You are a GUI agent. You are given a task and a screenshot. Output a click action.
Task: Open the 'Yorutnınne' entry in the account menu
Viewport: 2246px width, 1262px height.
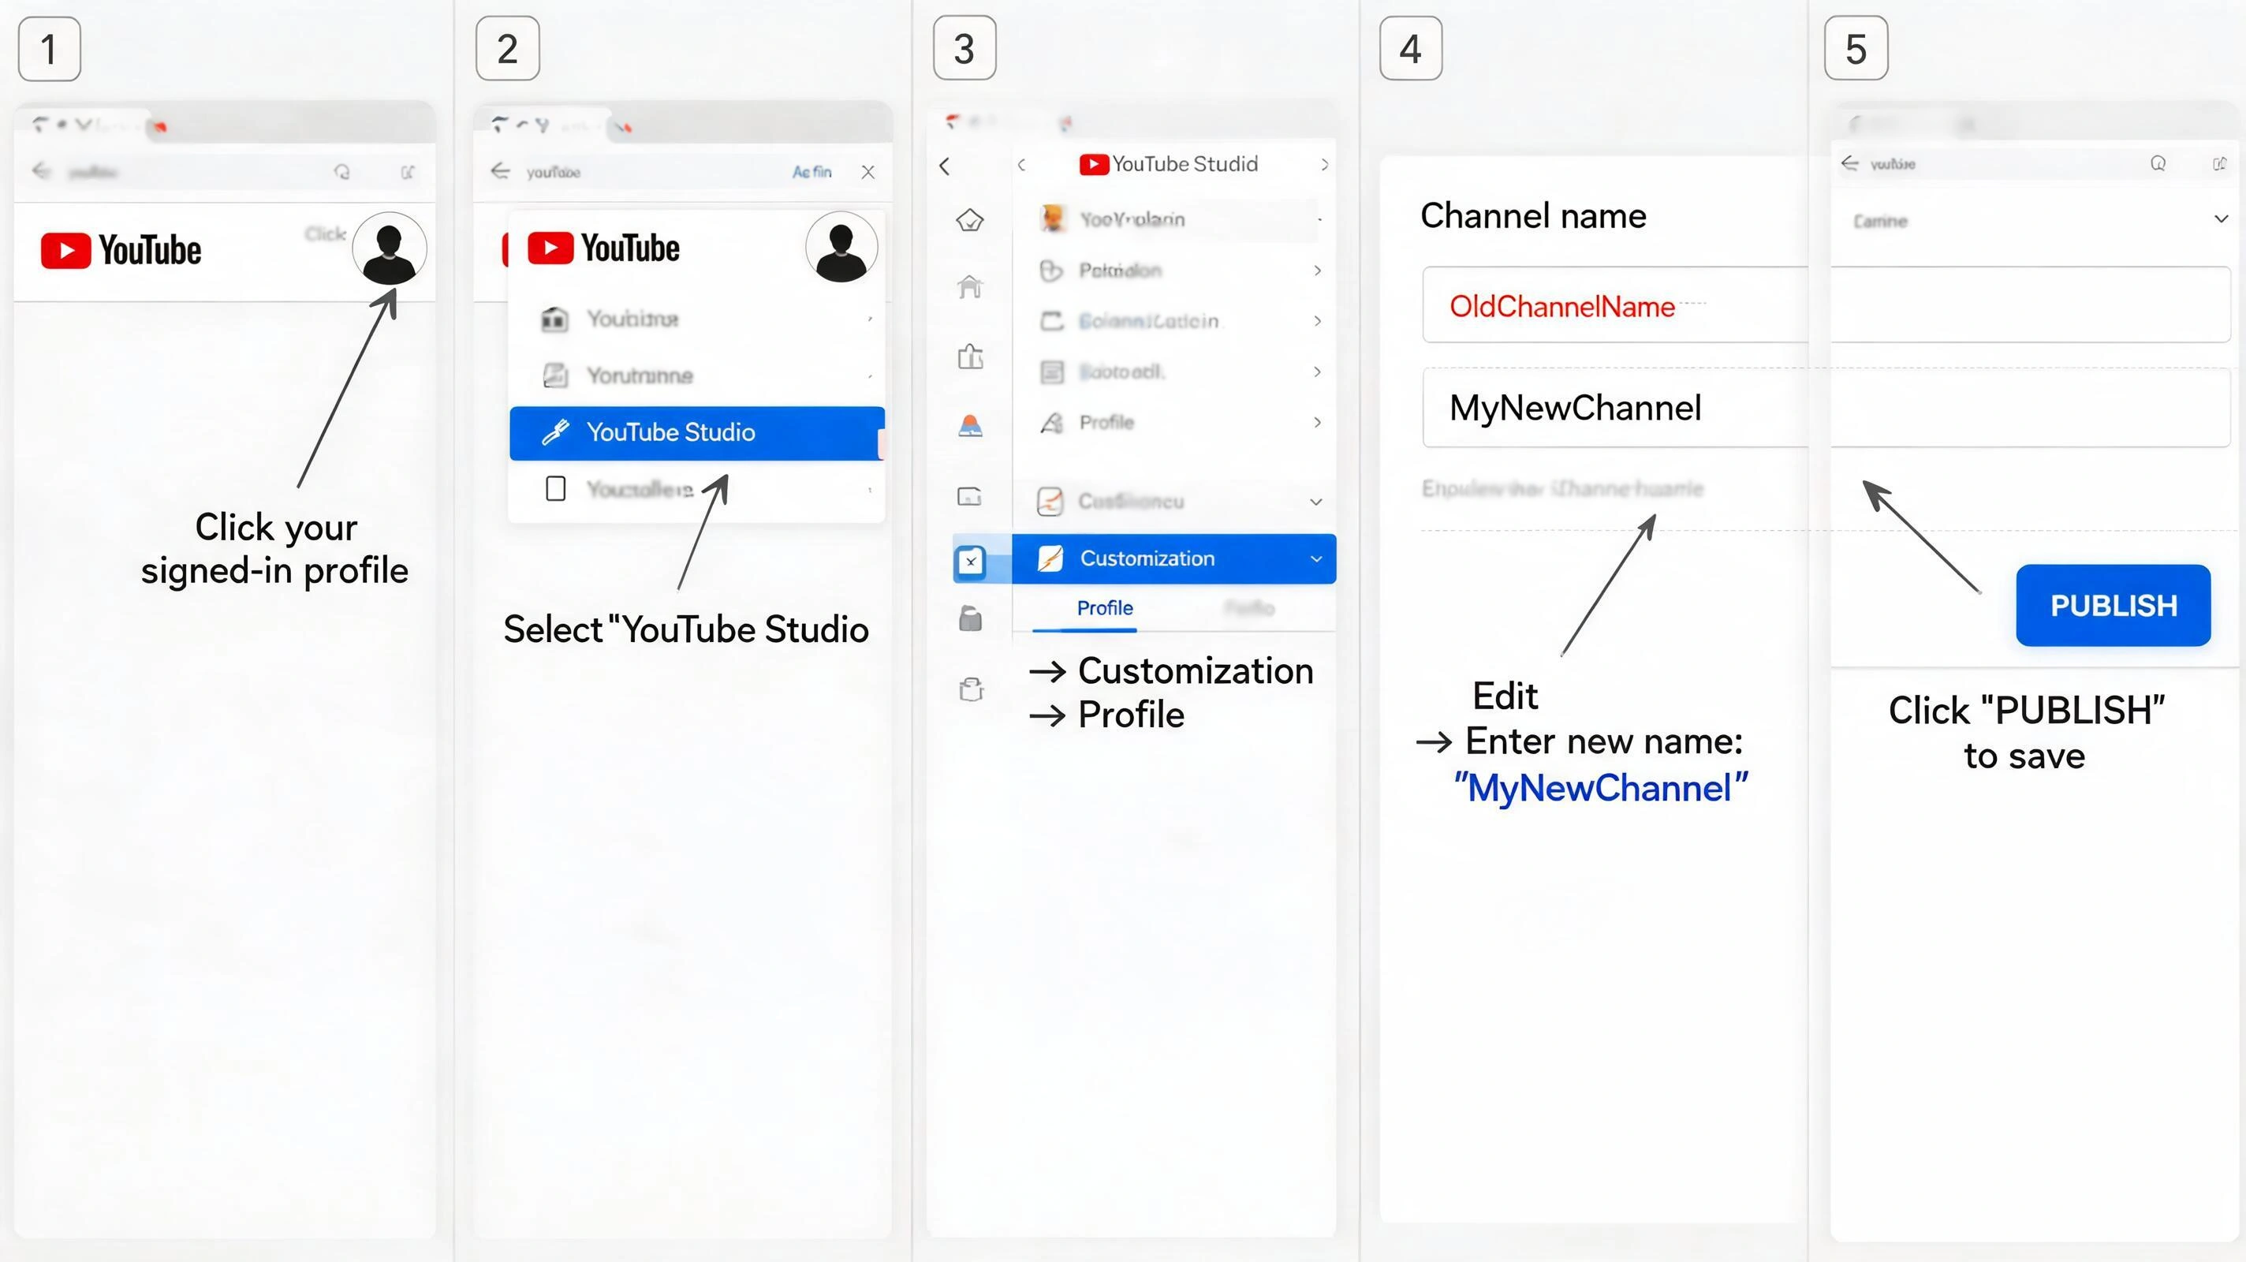click(696, 375)
